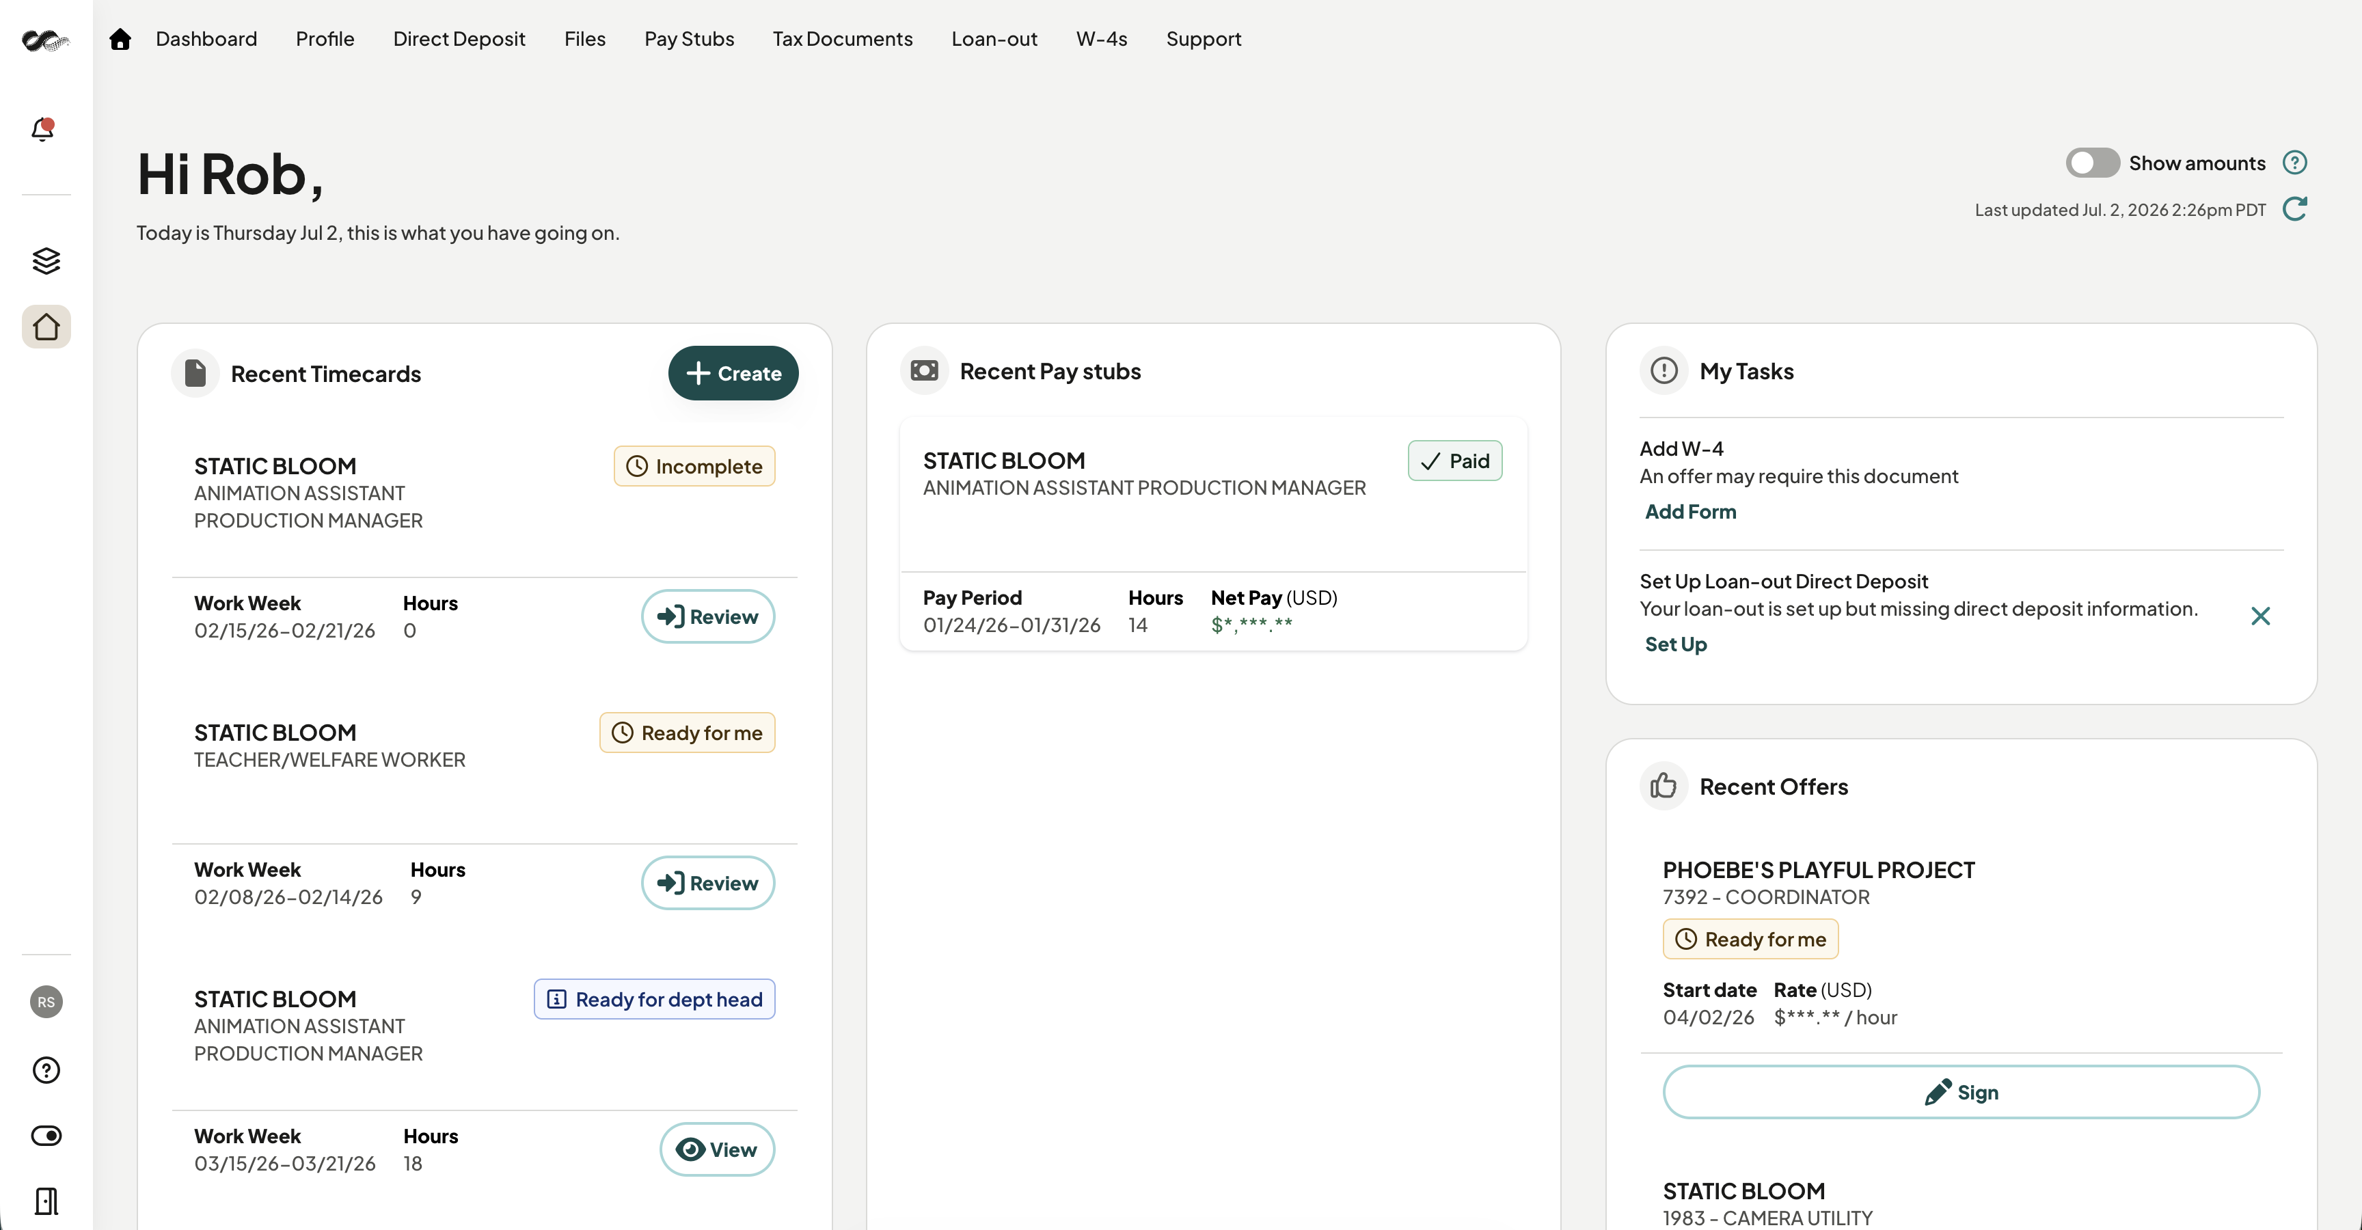Screen dimensions: 2362x1230
Task: Open the Pay Stubs menu item
Action: pyautogui.click(x=689, y=38)
